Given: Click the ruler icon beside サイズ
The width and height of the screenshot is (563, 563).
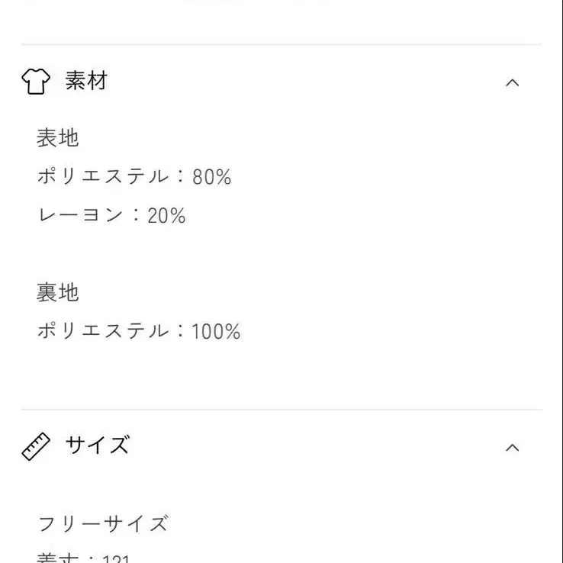Looking at the screenshot, I should 36,446.
